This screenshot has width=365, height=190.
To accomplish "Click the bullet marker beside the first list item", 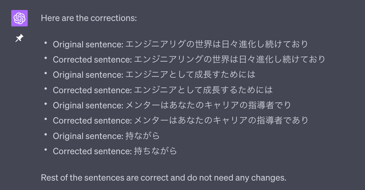I will point(46,42).
